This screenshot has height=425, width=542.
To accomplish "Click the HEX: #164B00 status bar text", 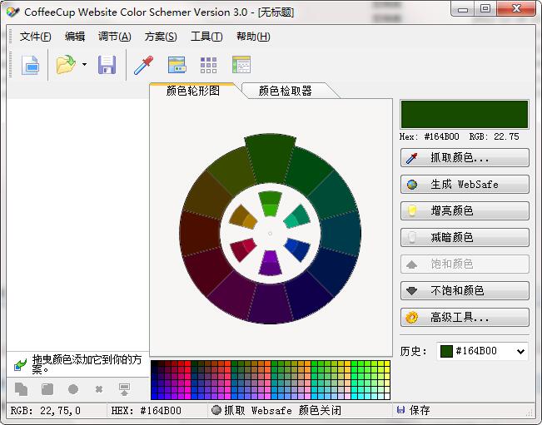I will (147, 411).
